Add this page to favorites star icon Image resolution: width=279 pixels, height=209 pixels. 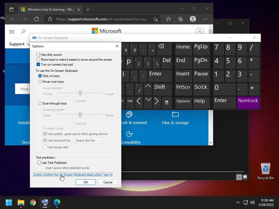155,19
